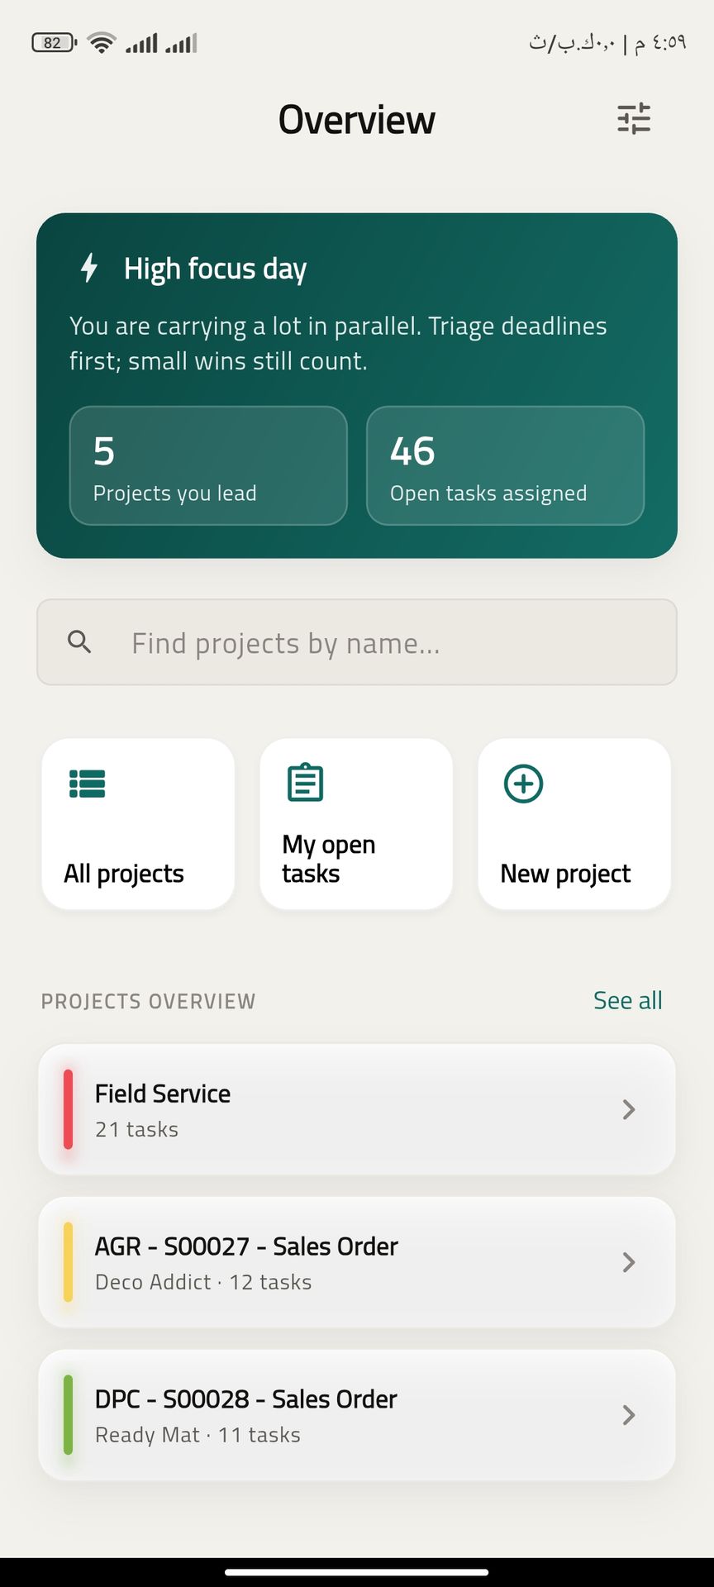Tap the search magnifier icon
This screenshot has height=1587, width=714.
point(79,642)
